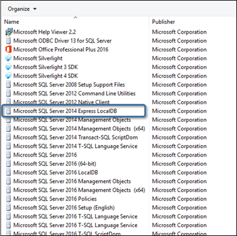Image resolution: width=237 pixels, height=236 pixels.
Task: Sort list by Name column header
Action: coord(12,22)
